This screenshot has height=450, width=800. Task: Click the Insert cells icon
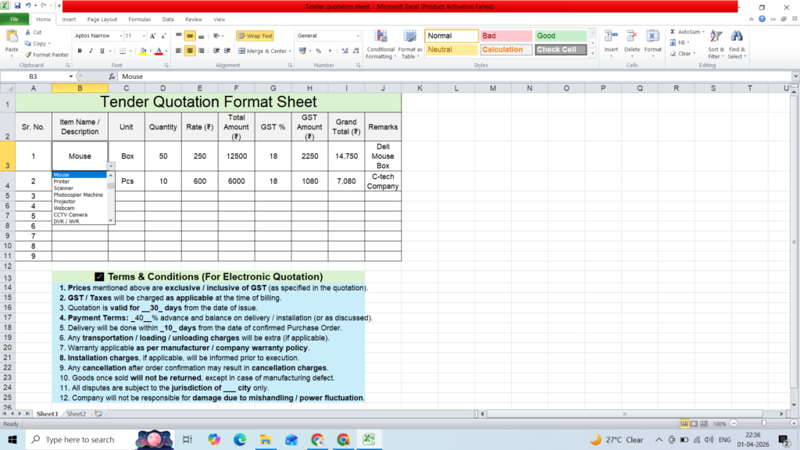pos(611,37)
